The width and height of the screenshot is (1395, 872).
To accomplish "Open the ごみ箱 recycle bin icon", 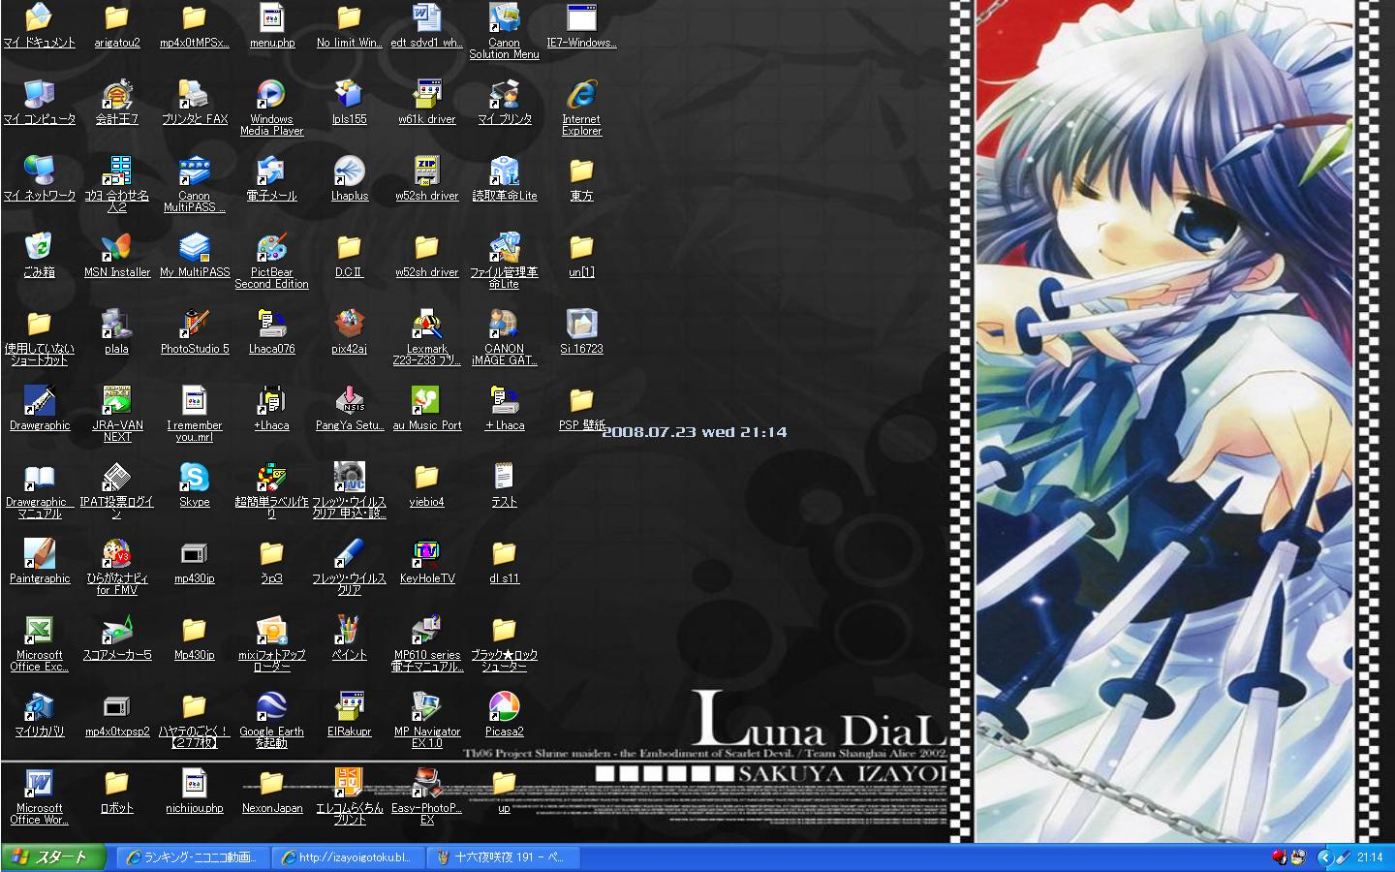I will coord(39,247).
